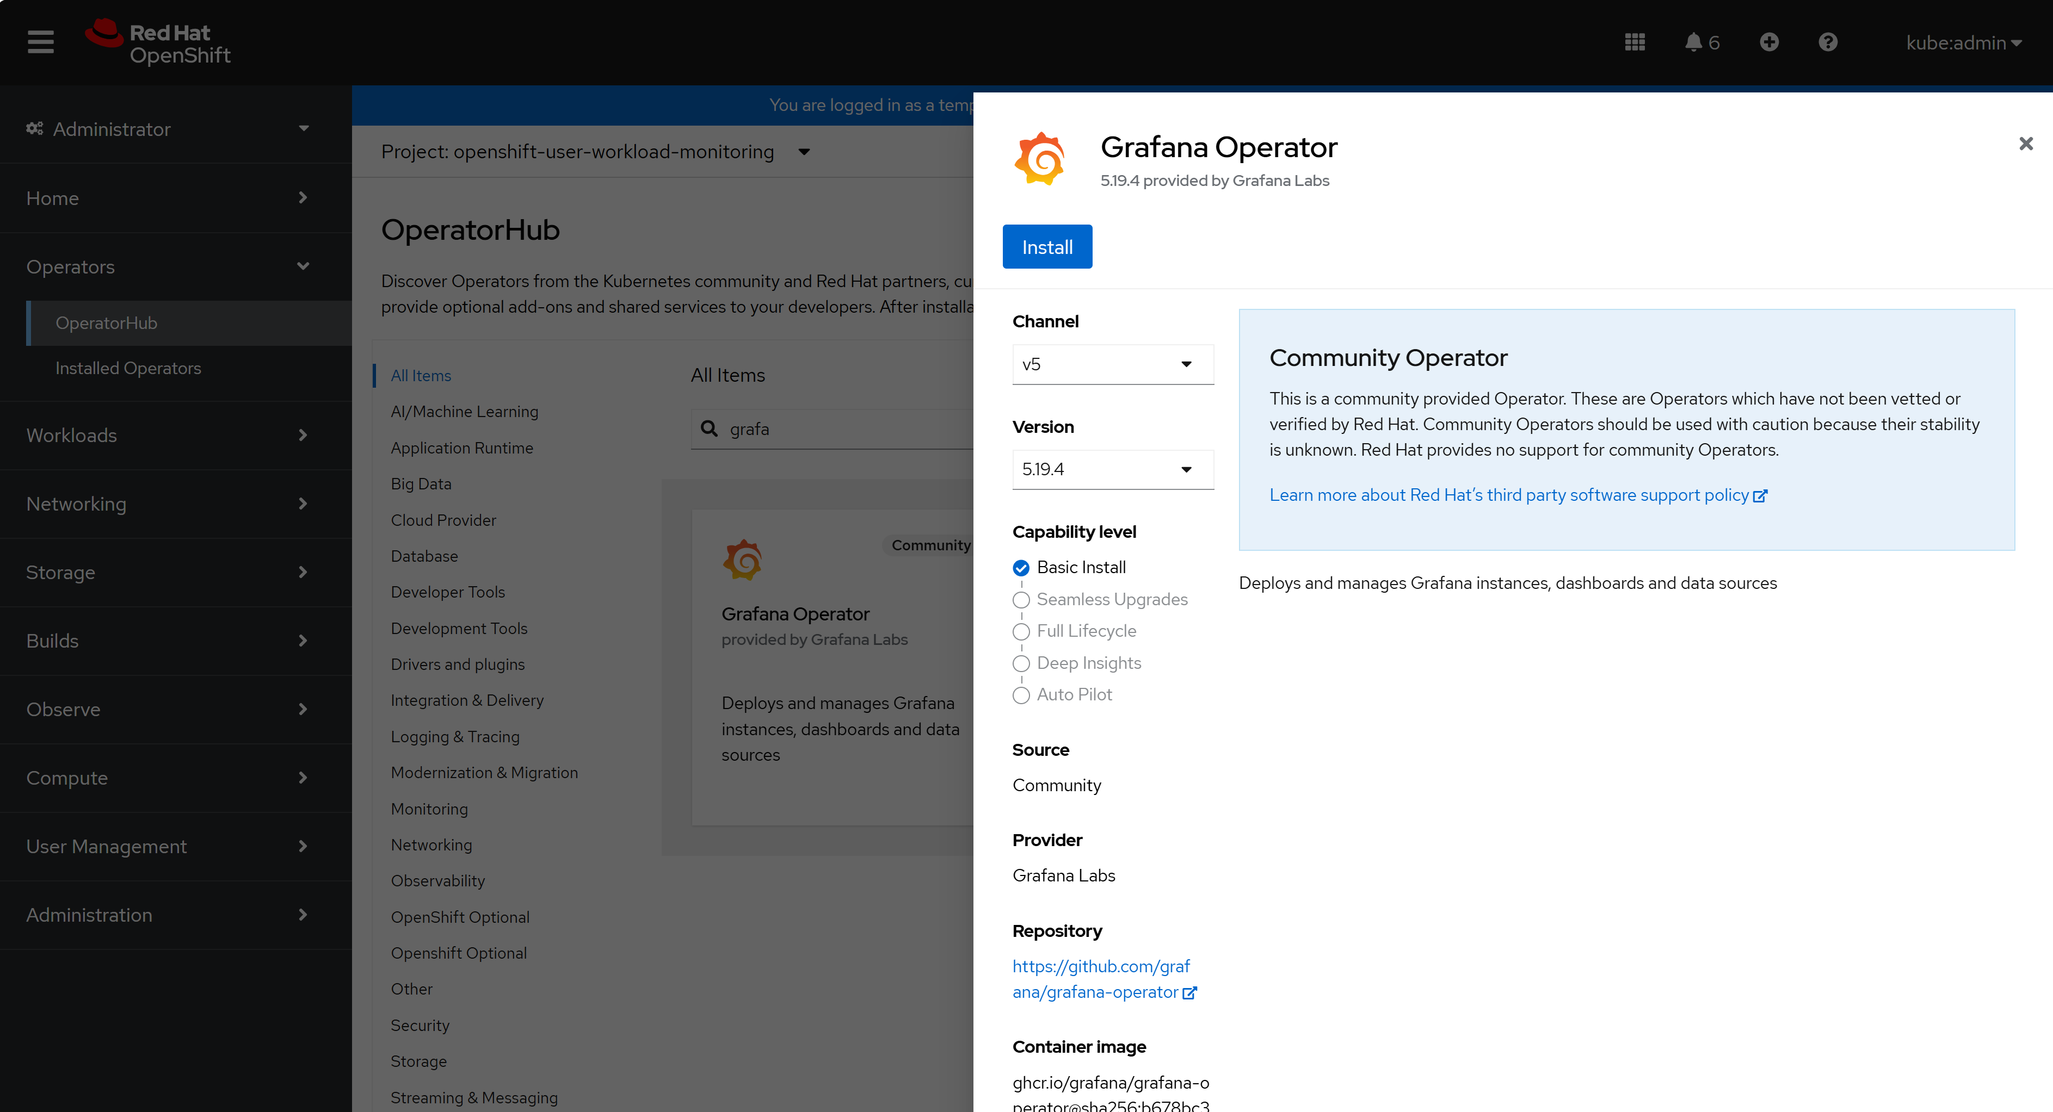Image resolution: width=2053 pixels, height=1112 pixels.
Task: Open the notifications bell icon
Action: tap(1694, 42)
